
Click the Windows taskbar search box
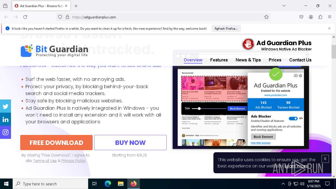(x=50, y=184)
